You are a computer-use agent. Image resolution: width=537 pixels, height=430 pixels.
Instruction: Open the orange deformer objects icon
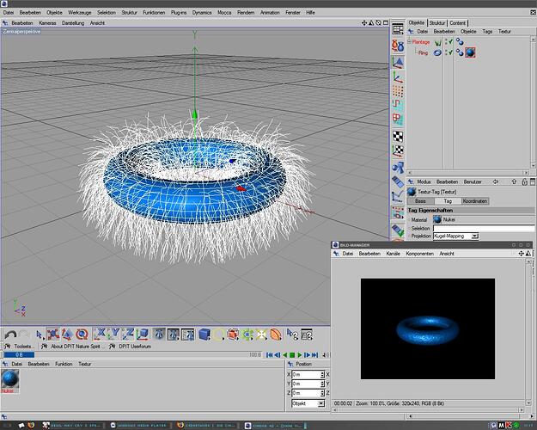pyautogui.click(x=276, y=335)
